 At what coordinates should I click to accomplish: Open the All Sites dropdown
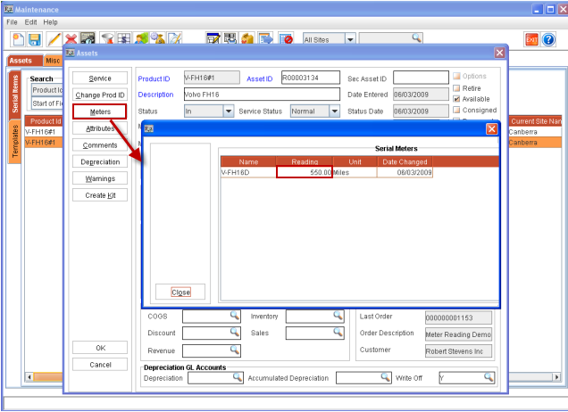pyautogui.click(x=349, y=39)
